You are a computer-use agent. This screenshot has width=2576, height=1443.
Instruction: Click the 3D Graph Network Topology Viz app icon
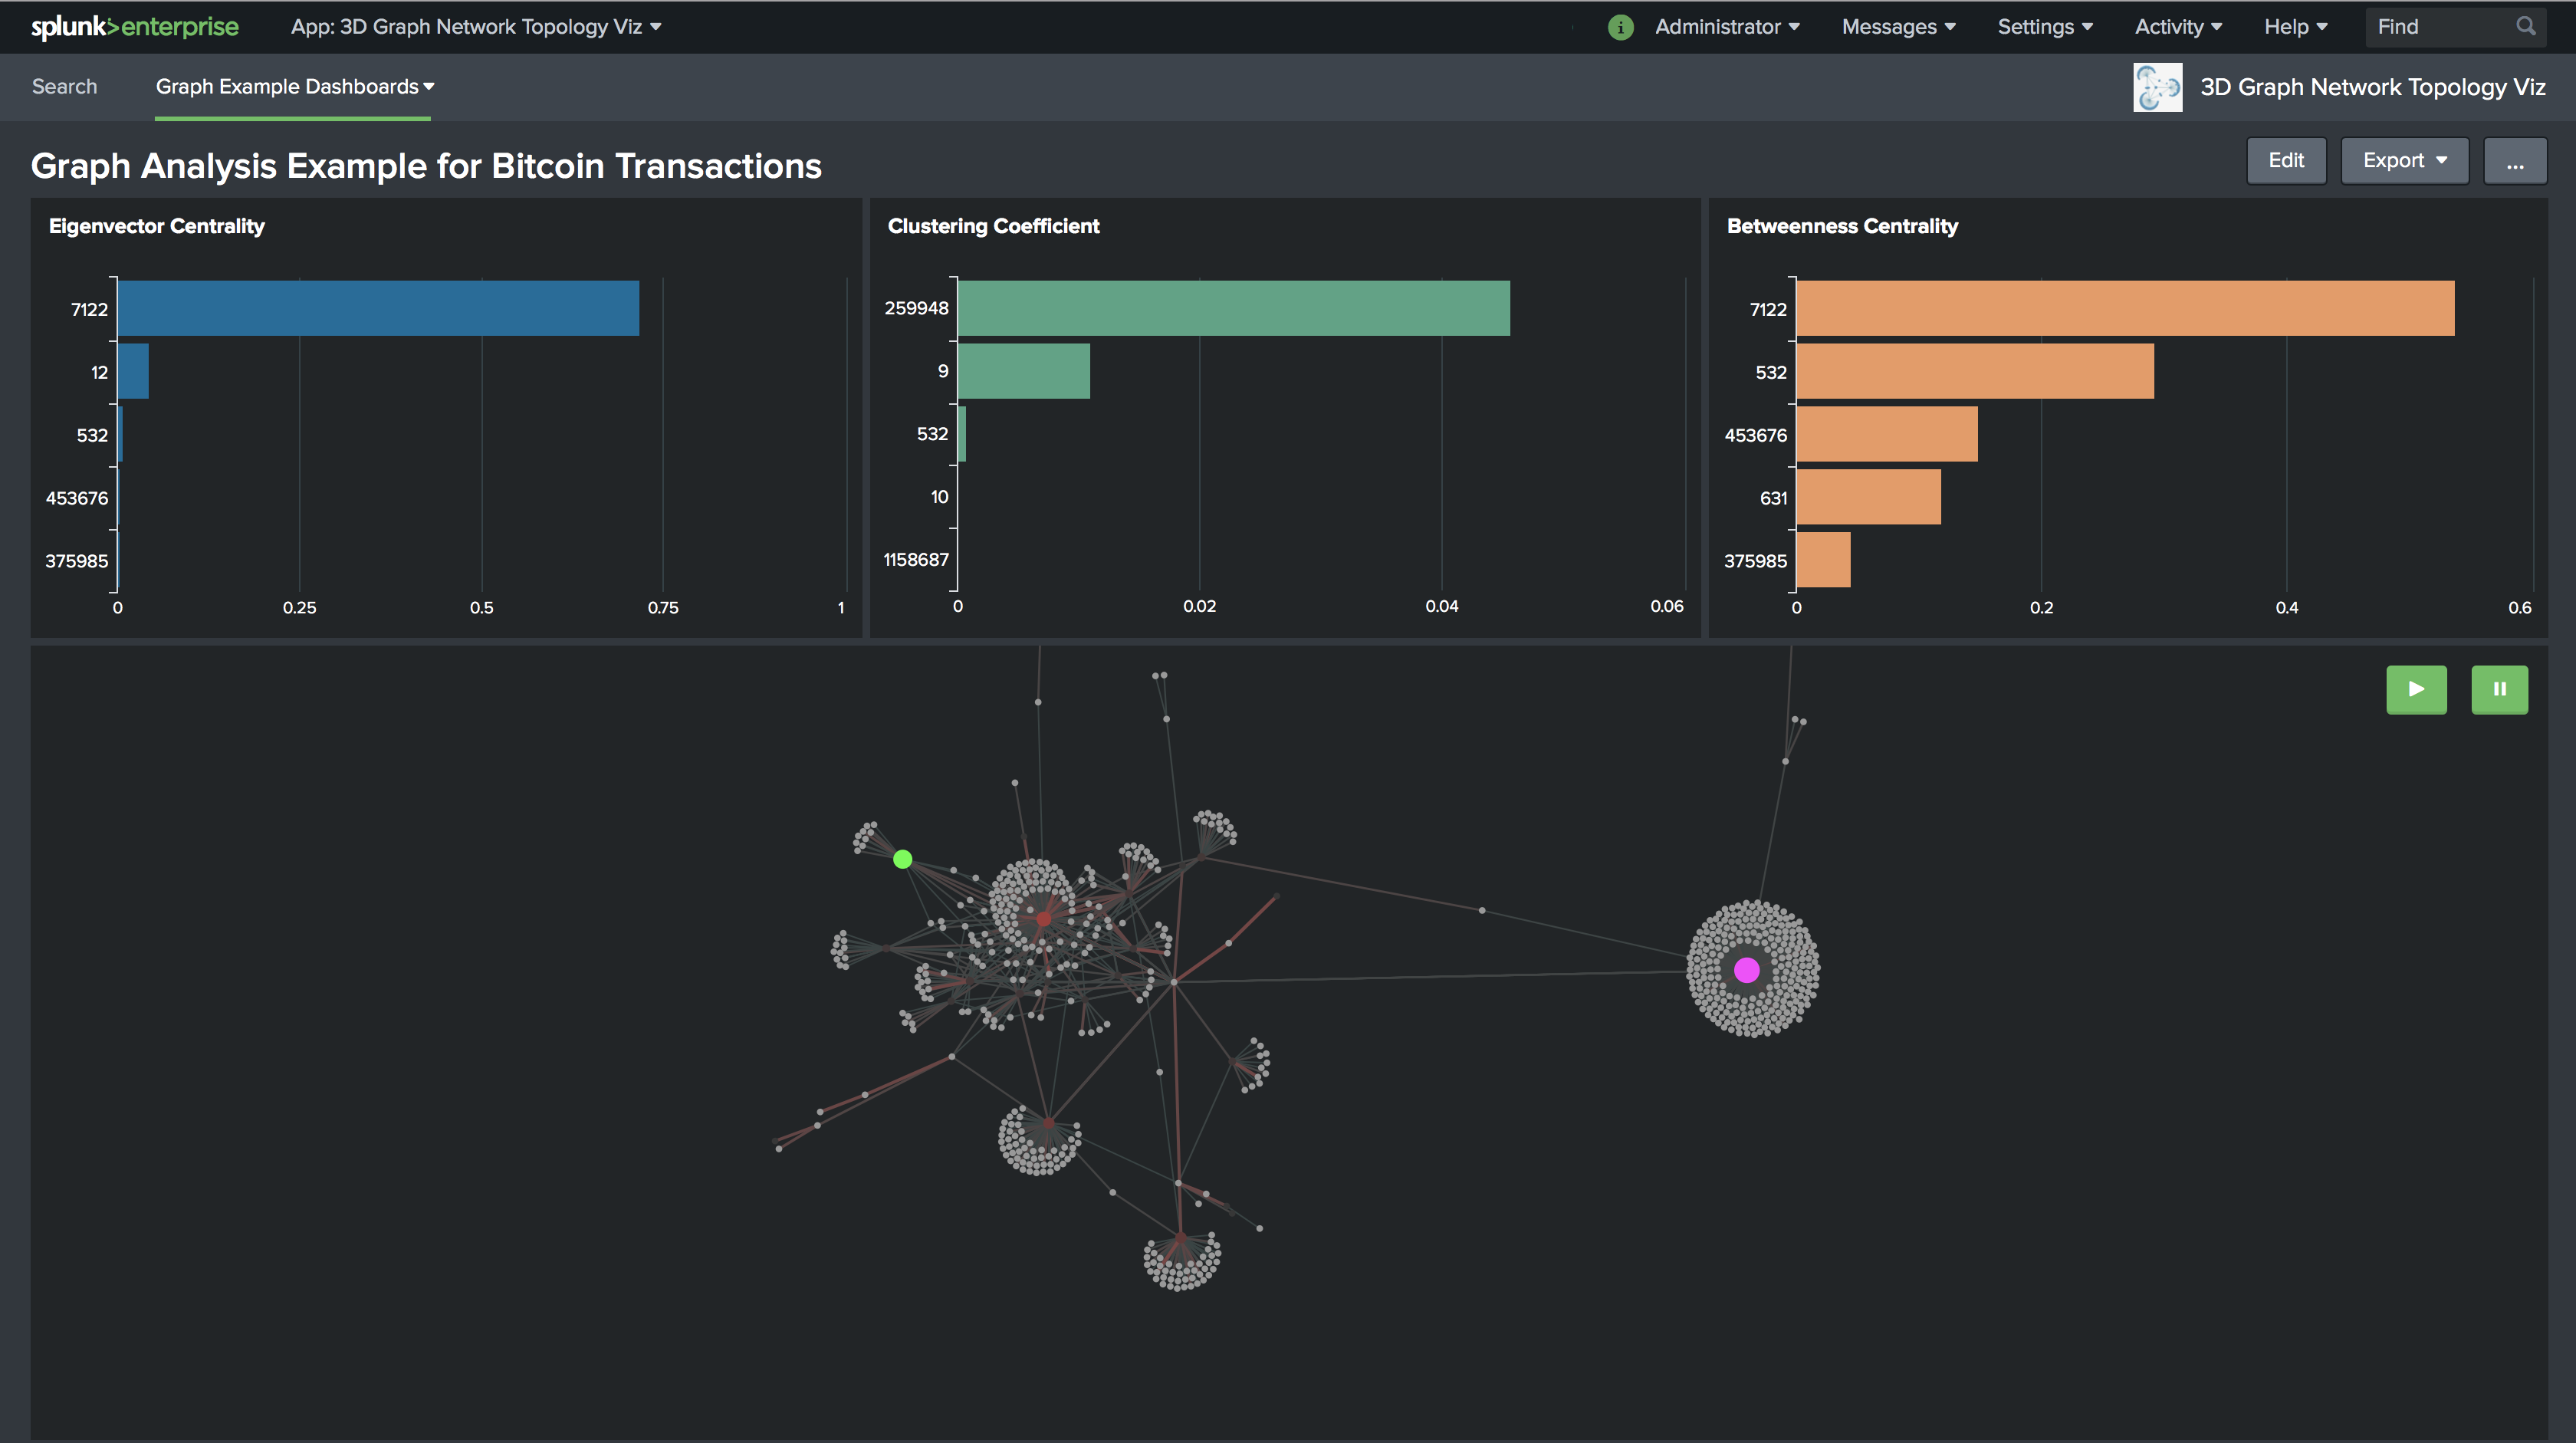pos(2157,87)
